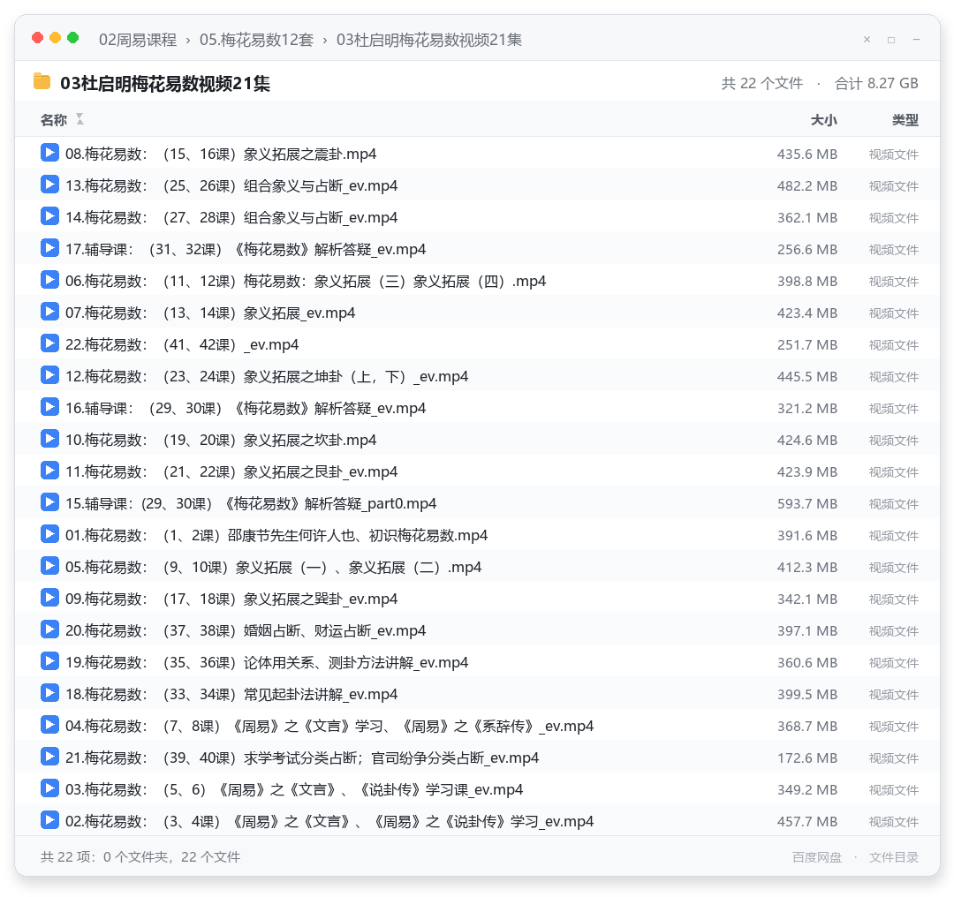Click the green traffic-light zoom button
The height and width of the screenshot is (897, 954).
pos(73,38)
